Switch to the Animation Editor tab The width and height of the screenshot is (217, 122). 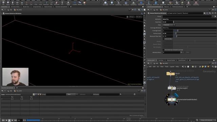coord(15,7)
